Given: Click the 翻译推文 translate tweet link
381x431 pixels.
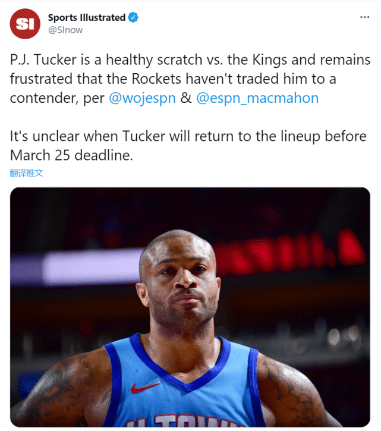Looking at the screenshot, I should [27, 173].
